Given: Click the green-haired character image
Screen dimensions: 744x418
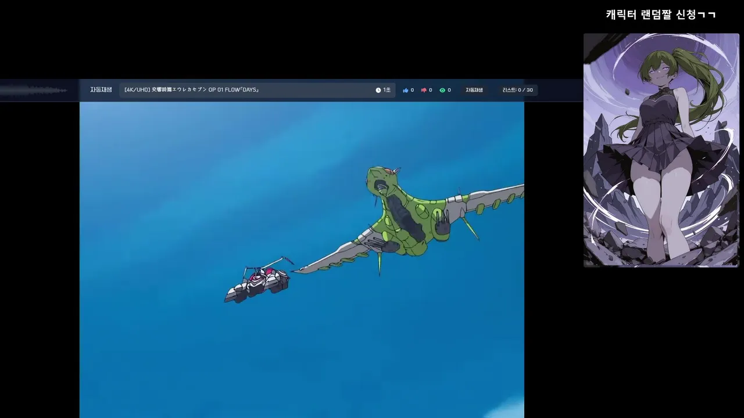Looking at the screenshot, I should 661,150.
